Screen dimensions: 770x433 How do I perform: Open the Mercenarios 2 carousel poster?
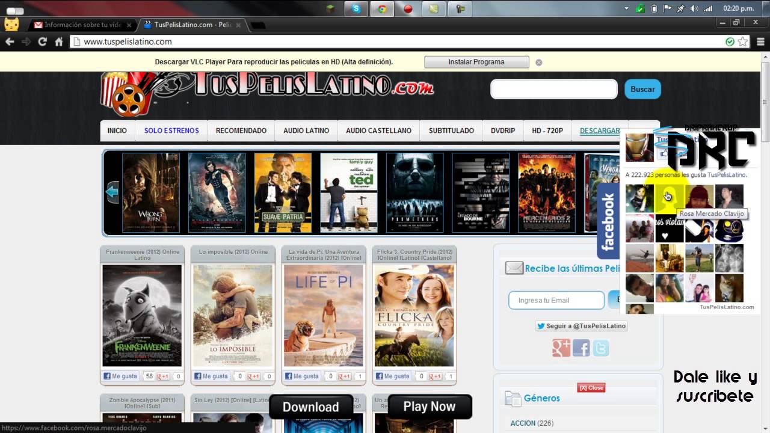pos(547,192)
